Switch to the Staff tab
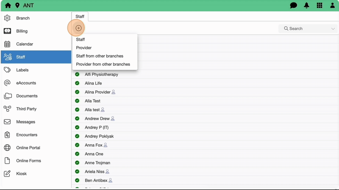339x190 pixels. 80,17
